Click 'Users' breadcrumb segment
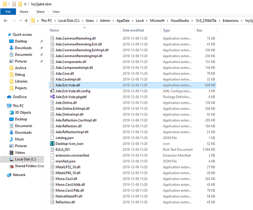253x210 pixels. pos(90,21)
